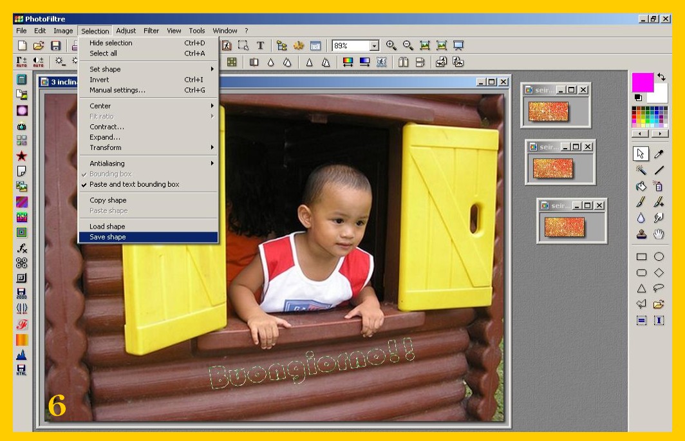Choose the Clone Stamp tool
The width and height of the screenshot is (685, 441).
[641, 234]
